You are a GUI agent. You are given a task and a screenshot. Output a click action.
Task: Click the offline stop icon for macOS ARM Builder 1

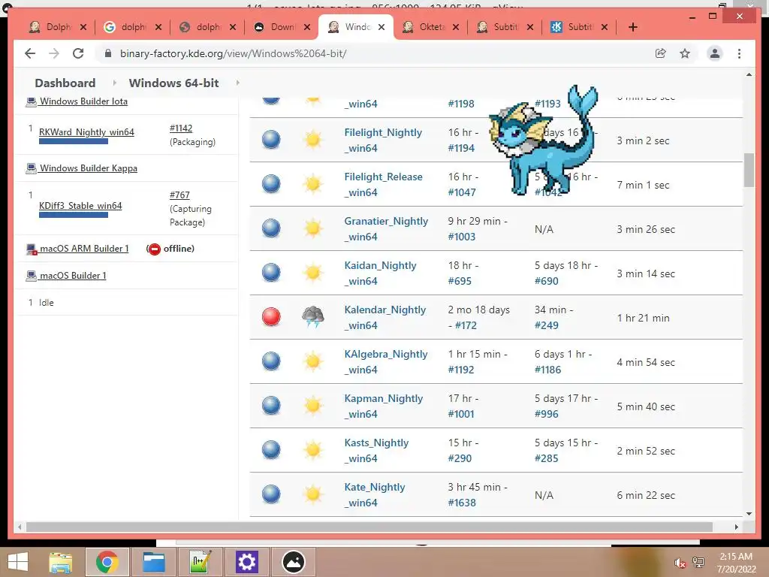tap(154, 249)
